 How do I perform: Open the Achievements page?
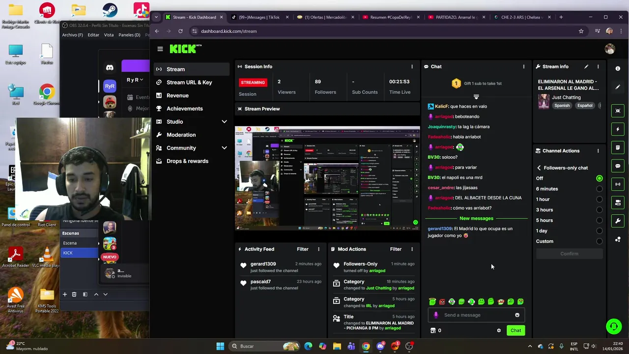(191, 109)
